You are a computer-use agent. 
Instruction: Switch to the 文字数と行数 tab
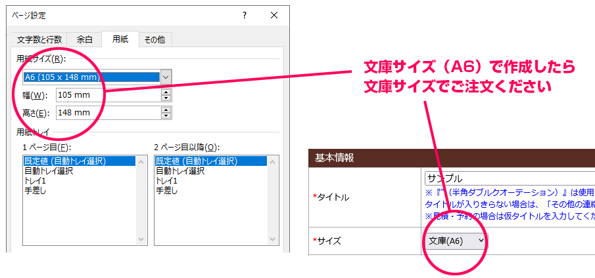click(39, 39)
